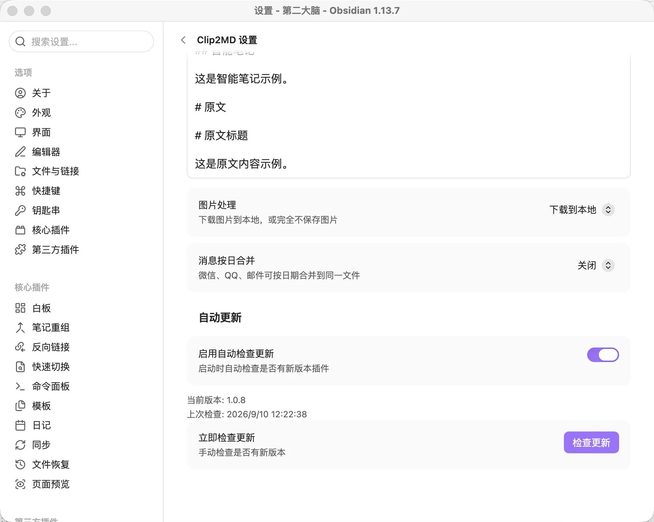Click the 反向链接 link icon
The image size is (654, 522).
coord(20,347)
